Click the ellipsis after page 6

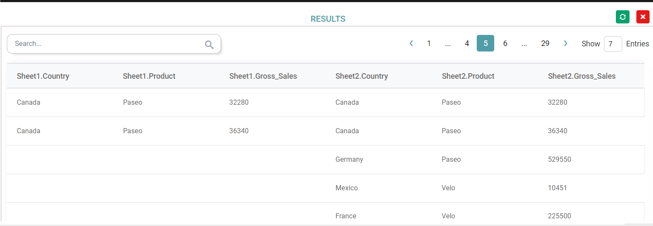point(524,43)
